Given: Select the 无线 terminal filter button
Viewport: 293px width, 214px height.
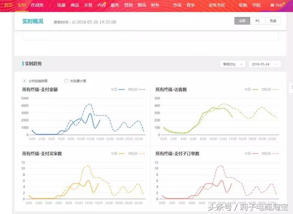Looking at the screenshot, I should [x=273, y=21].
